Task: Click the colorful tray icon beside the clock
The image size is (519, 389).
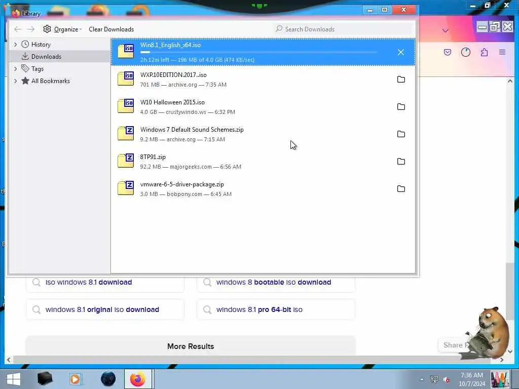Action: (x=499, y=379)
